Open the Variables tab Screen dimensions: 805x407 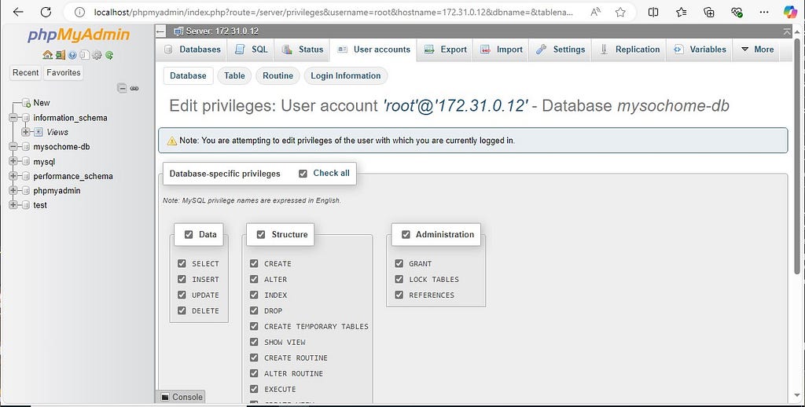coord(700,49)
